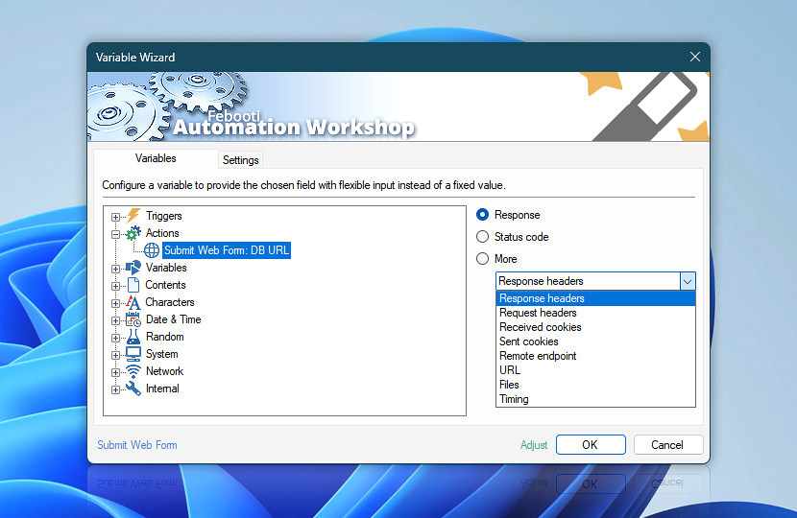The height and width of the screenshot is (518, 797).
Task: Switch to the Variables tab
Action: click(156, 158)
